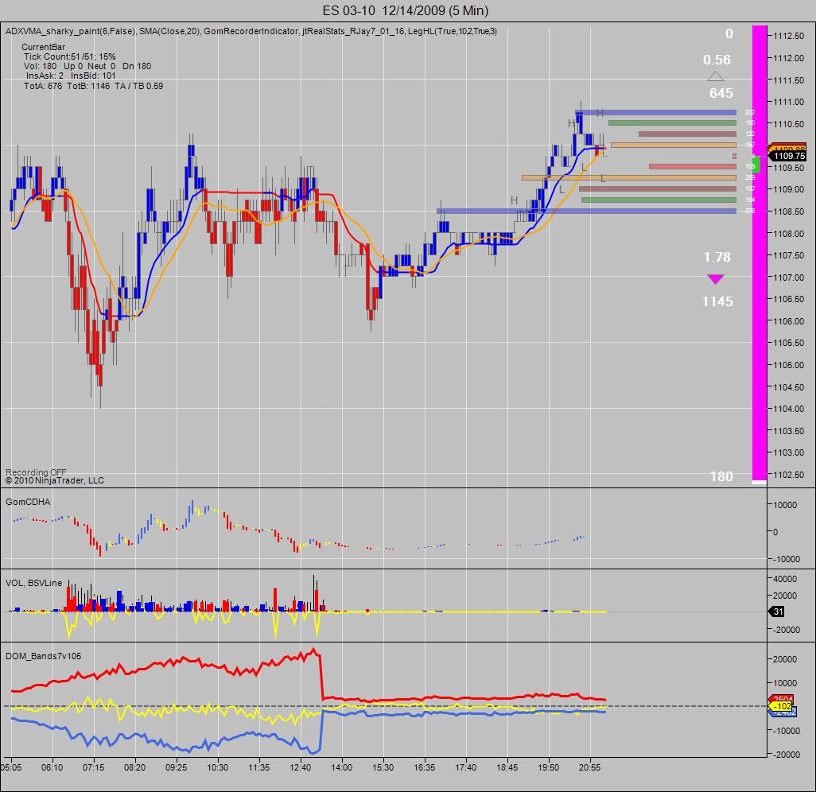Click the tall magenta vertical bar
This screenshot has height=792, width=816.
(760, 252)
